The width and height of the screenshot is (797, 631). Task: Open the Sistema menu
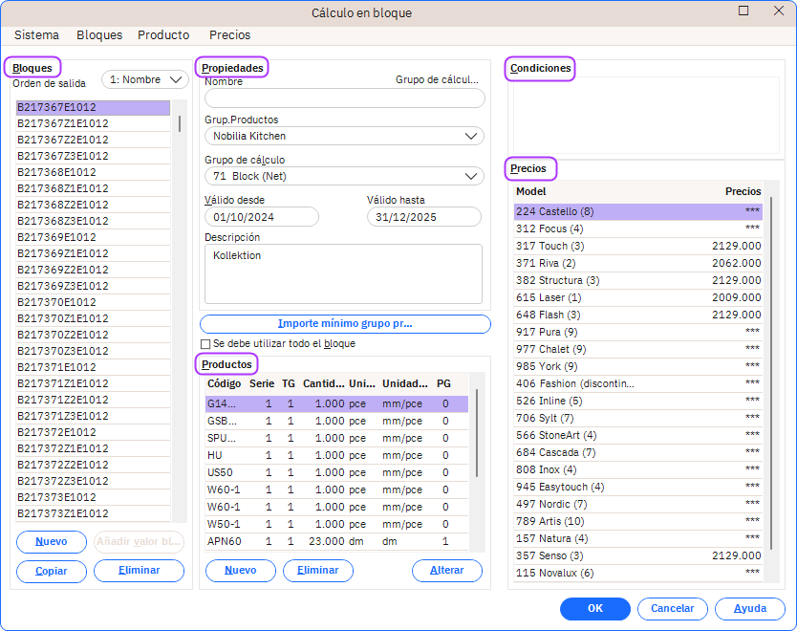pos(36,34)
